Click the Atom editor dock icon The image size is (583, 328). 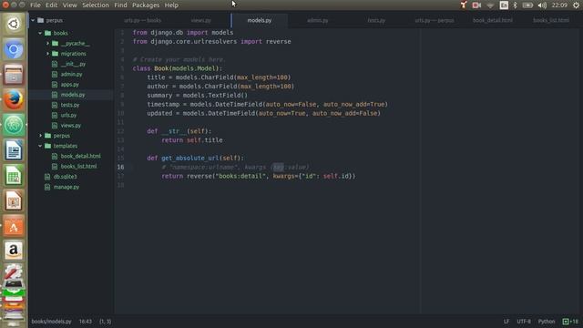(14, 125)
